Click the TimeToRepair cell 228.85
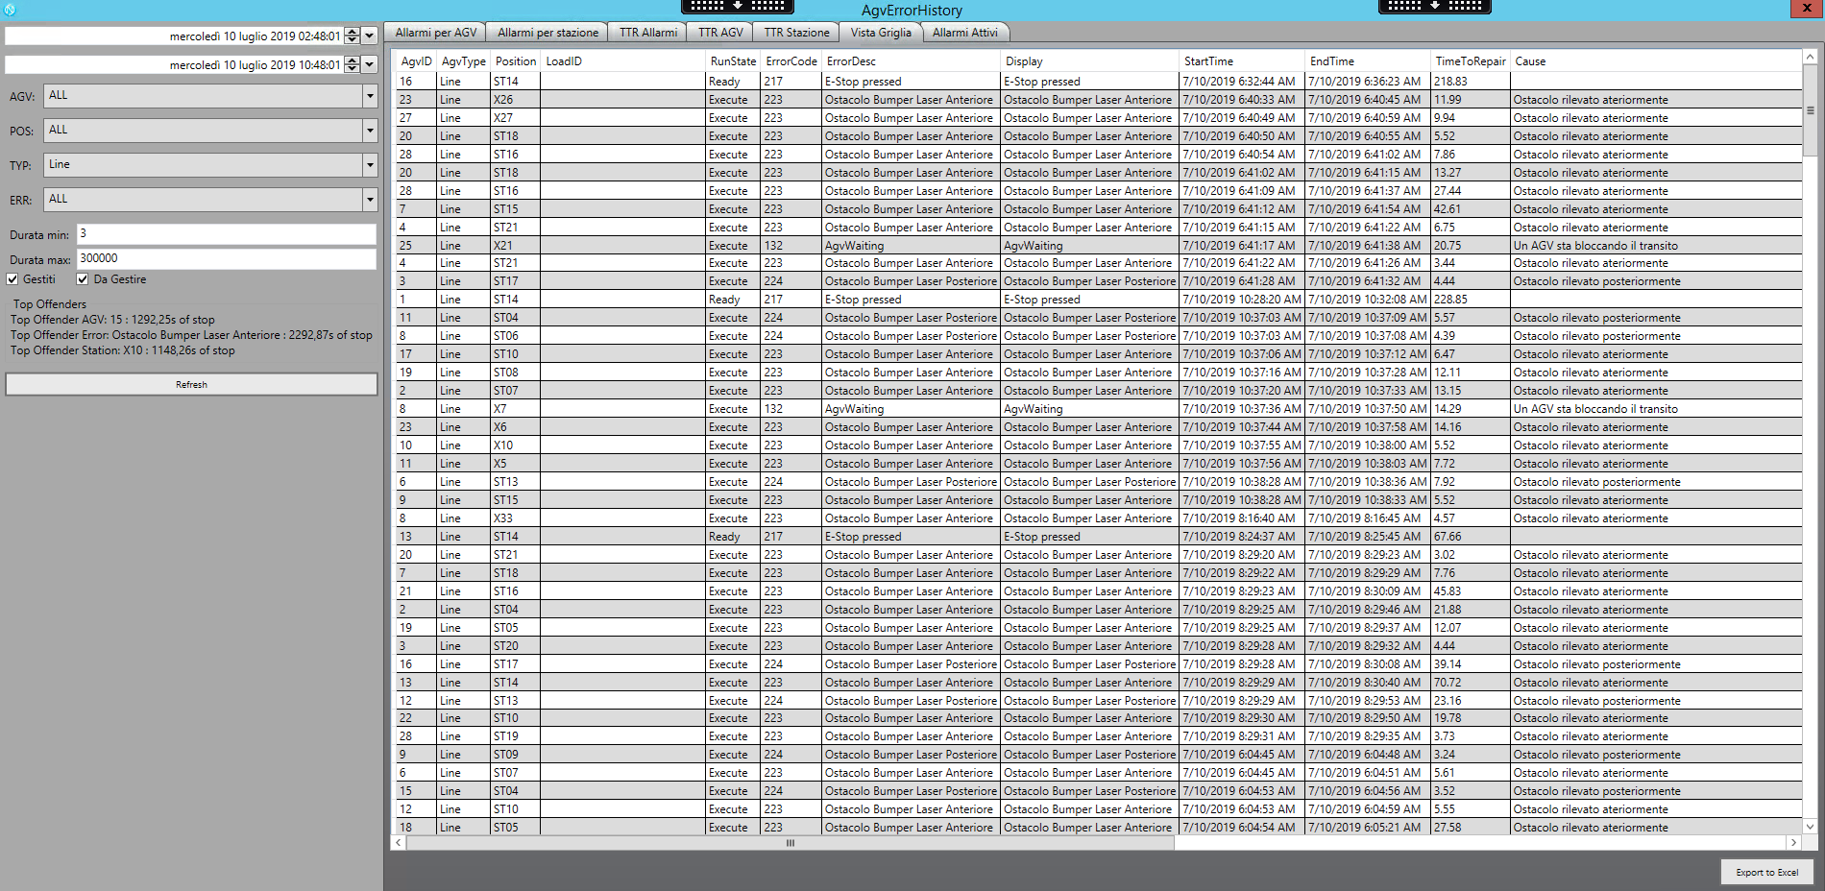Viewport: 1825px width, 891px height. [x=1471, y=300]
